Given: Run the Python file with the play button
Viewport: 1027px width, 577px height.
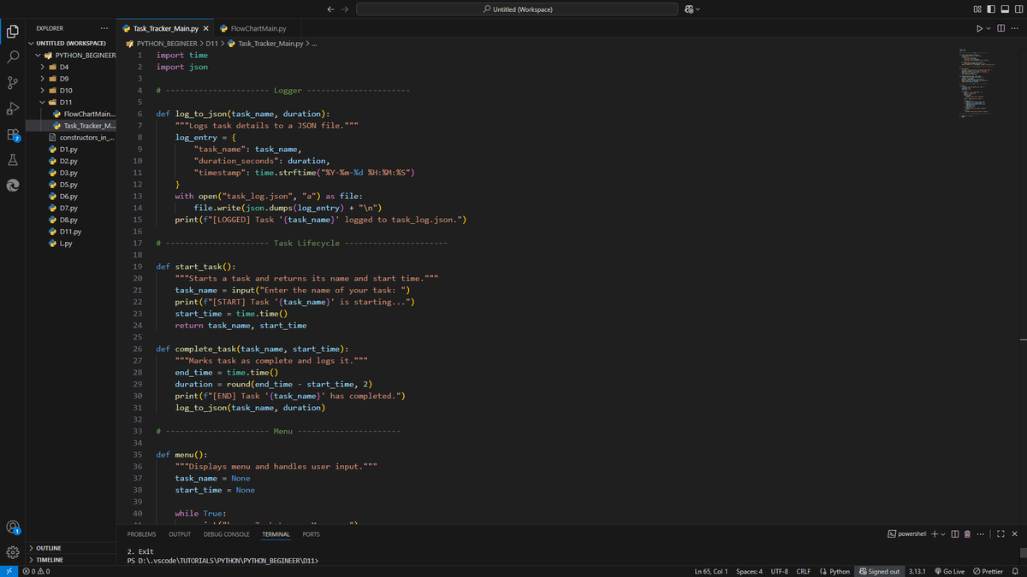Looking at the screenshot, I should coord(978,28).
